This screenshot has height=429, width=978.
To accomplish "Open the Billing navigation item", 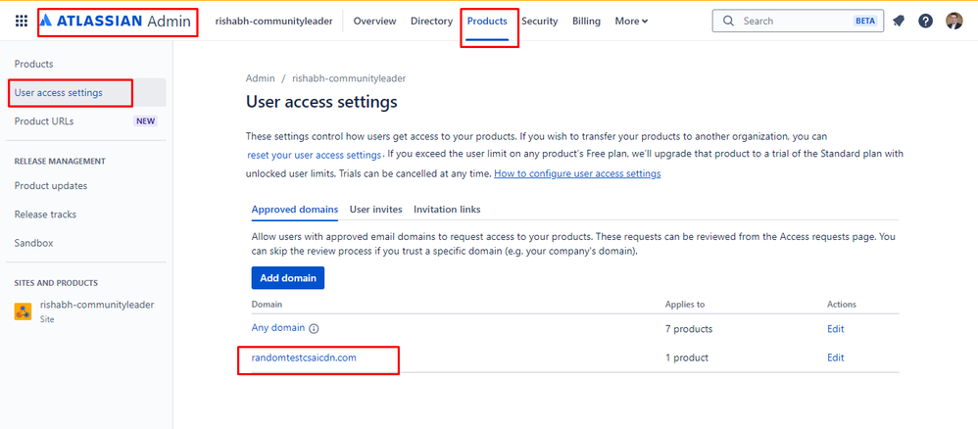I will (x=586, y=22).
